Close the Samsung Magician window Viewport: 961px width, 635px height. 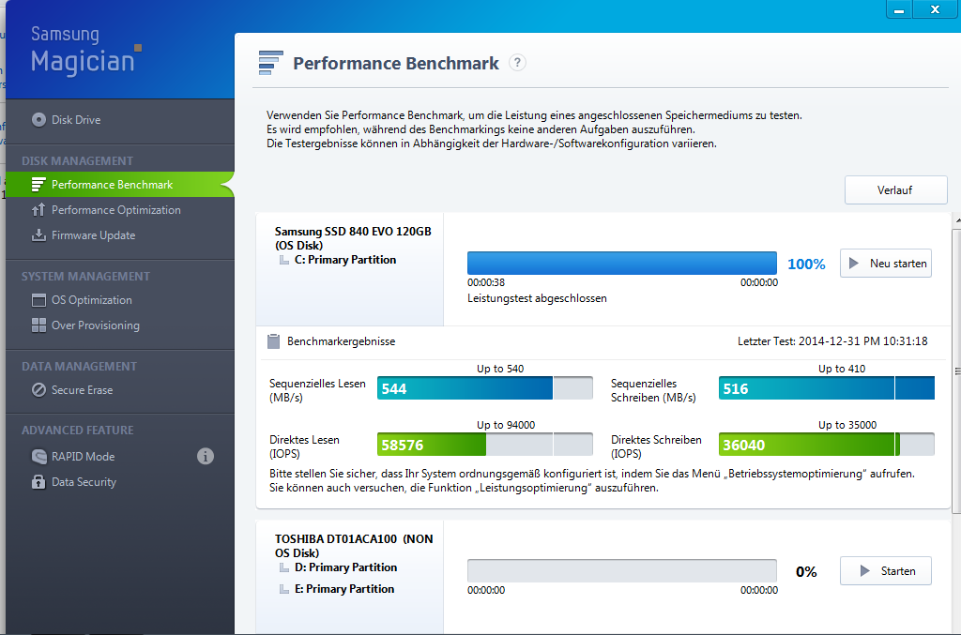coord(936,9)
